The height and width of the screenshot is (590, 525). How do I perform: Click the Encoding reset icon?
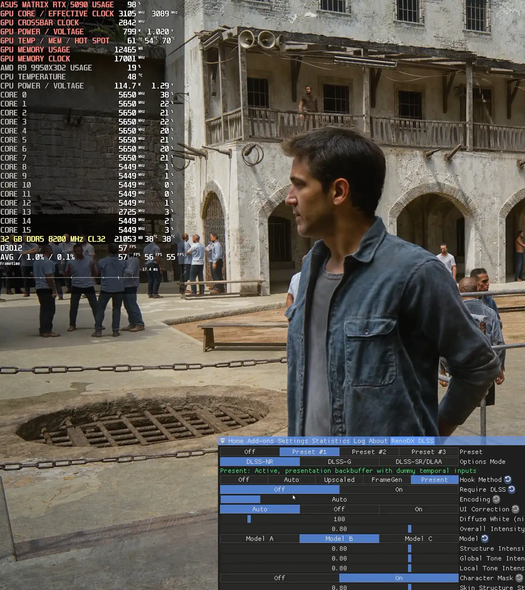point(496,499)
